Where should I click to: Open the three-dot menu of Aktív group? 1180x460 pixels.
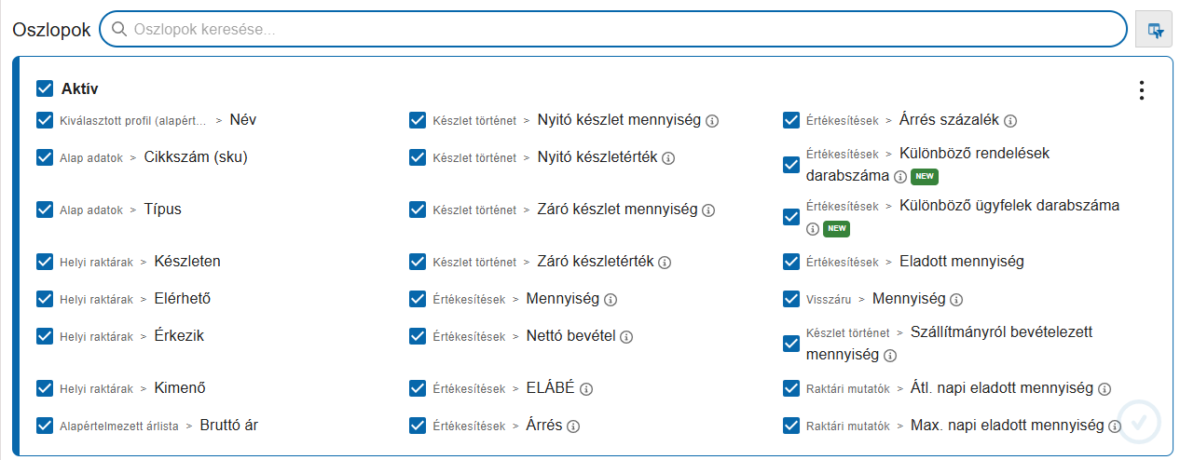1142,90
